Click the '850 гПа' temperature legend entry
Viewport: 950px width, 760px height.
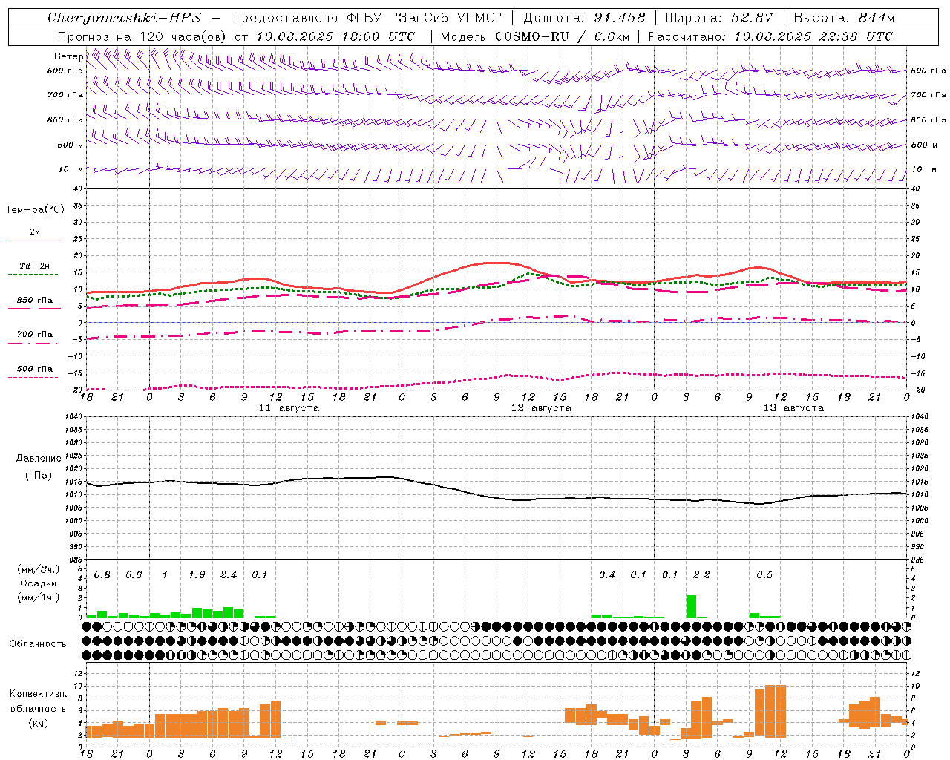pyautogui.click(x=34, y=300)
